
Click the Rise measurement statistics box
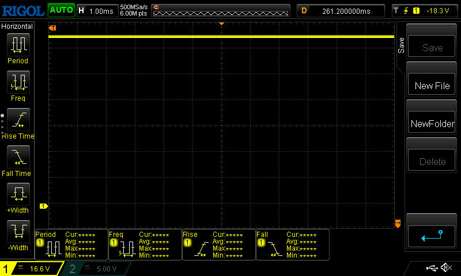coord(218,244)
